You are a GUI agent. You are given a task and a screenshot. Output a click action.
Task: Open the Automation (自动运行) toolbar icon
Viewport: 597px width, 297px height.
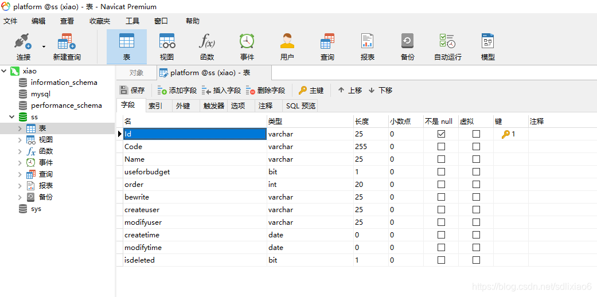pyautogui.click(x=447, y=41)
